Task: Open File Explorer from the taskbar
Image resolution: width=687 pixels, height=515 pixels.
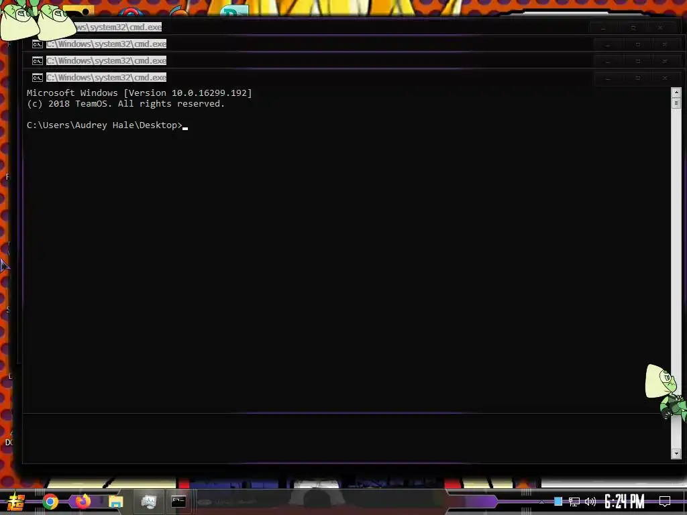Action: point(115,502)
